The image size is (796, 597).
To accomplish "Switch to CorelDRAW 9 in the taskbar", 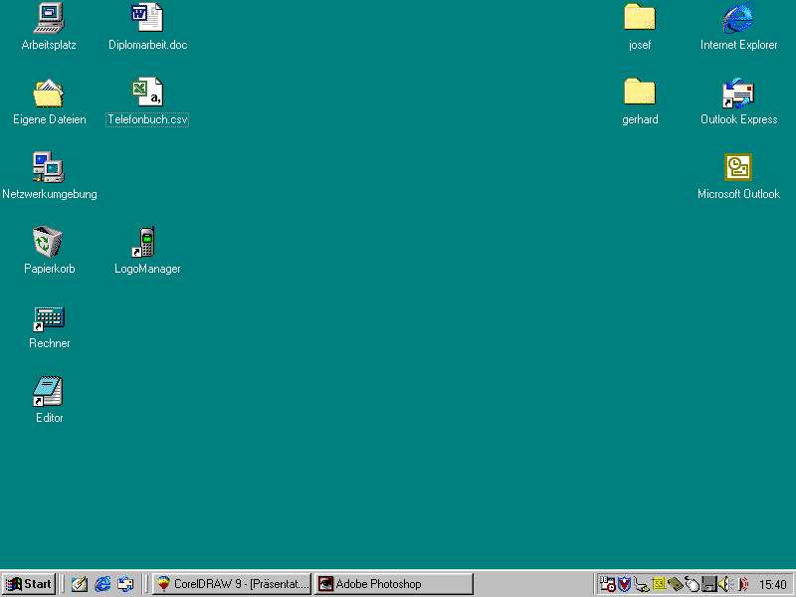I will pyautogui.click(x=232, y=584).
